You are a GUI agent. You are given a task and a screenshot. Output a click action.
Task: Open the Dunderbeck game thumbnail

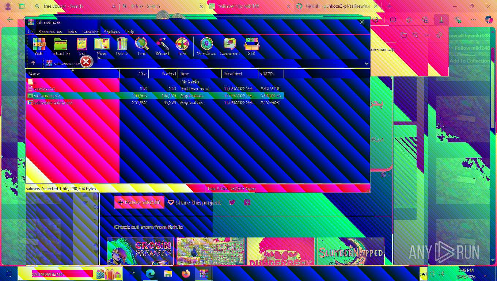pos(280,251)
